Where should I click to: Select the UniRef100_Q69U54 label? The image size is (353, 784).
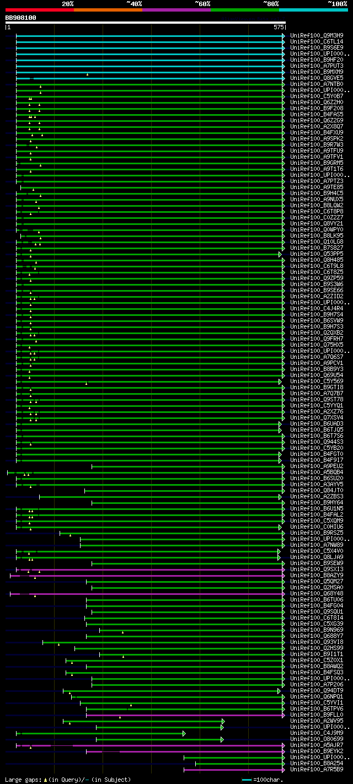point(317,375)
